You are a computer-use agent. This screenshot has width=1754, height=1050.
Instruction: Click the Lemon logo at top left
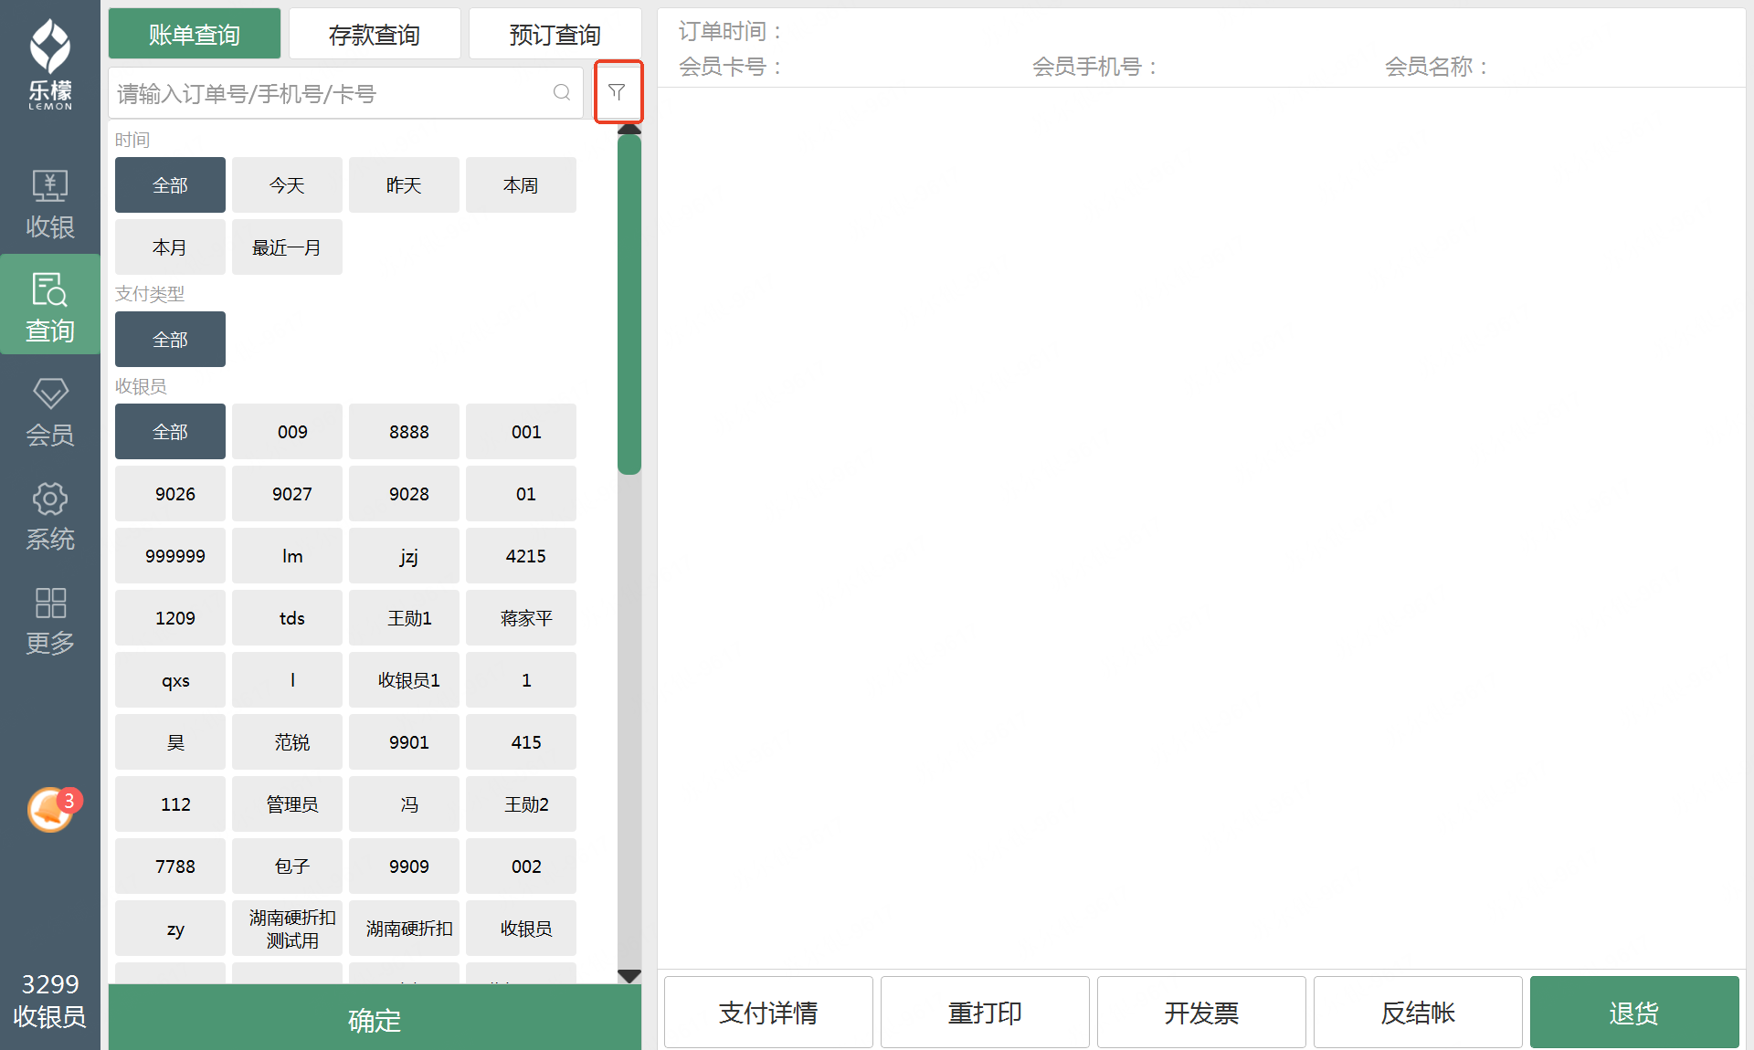[49, 64]
